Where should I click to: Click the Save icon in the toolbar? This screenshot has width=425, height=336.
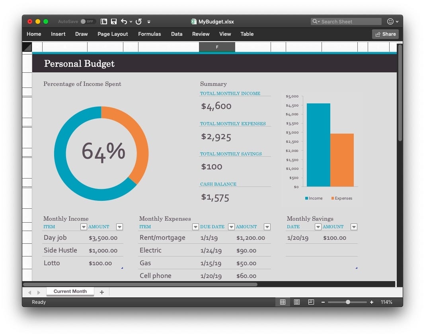point(114,21)
